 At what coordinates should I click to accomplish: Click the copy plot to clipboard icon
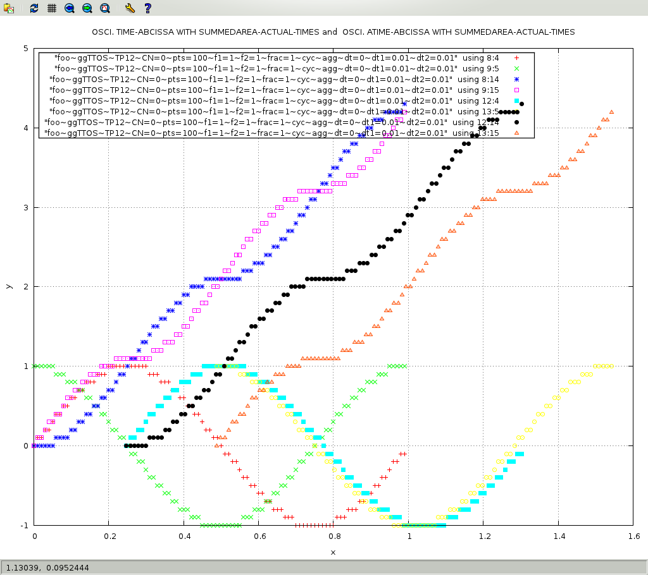pos(9,8)
